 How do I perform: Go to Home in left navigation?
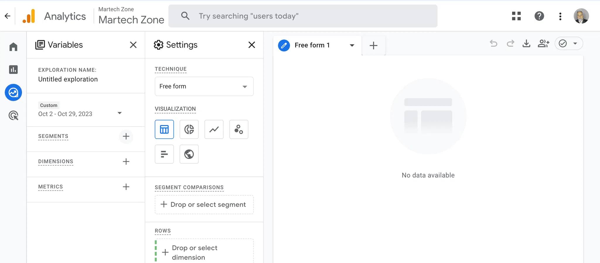pyautogui.click(x=13, y=47)
